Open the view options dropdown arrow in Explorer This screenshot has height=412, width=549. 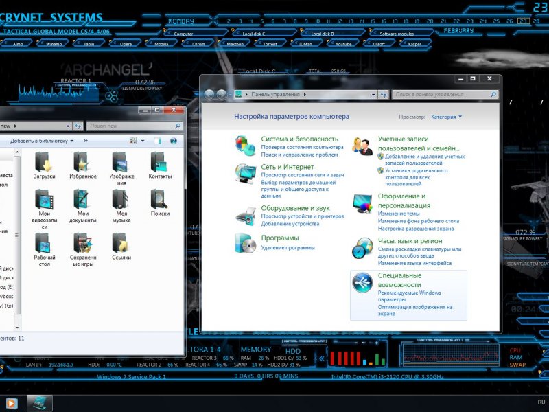[143, 141]
